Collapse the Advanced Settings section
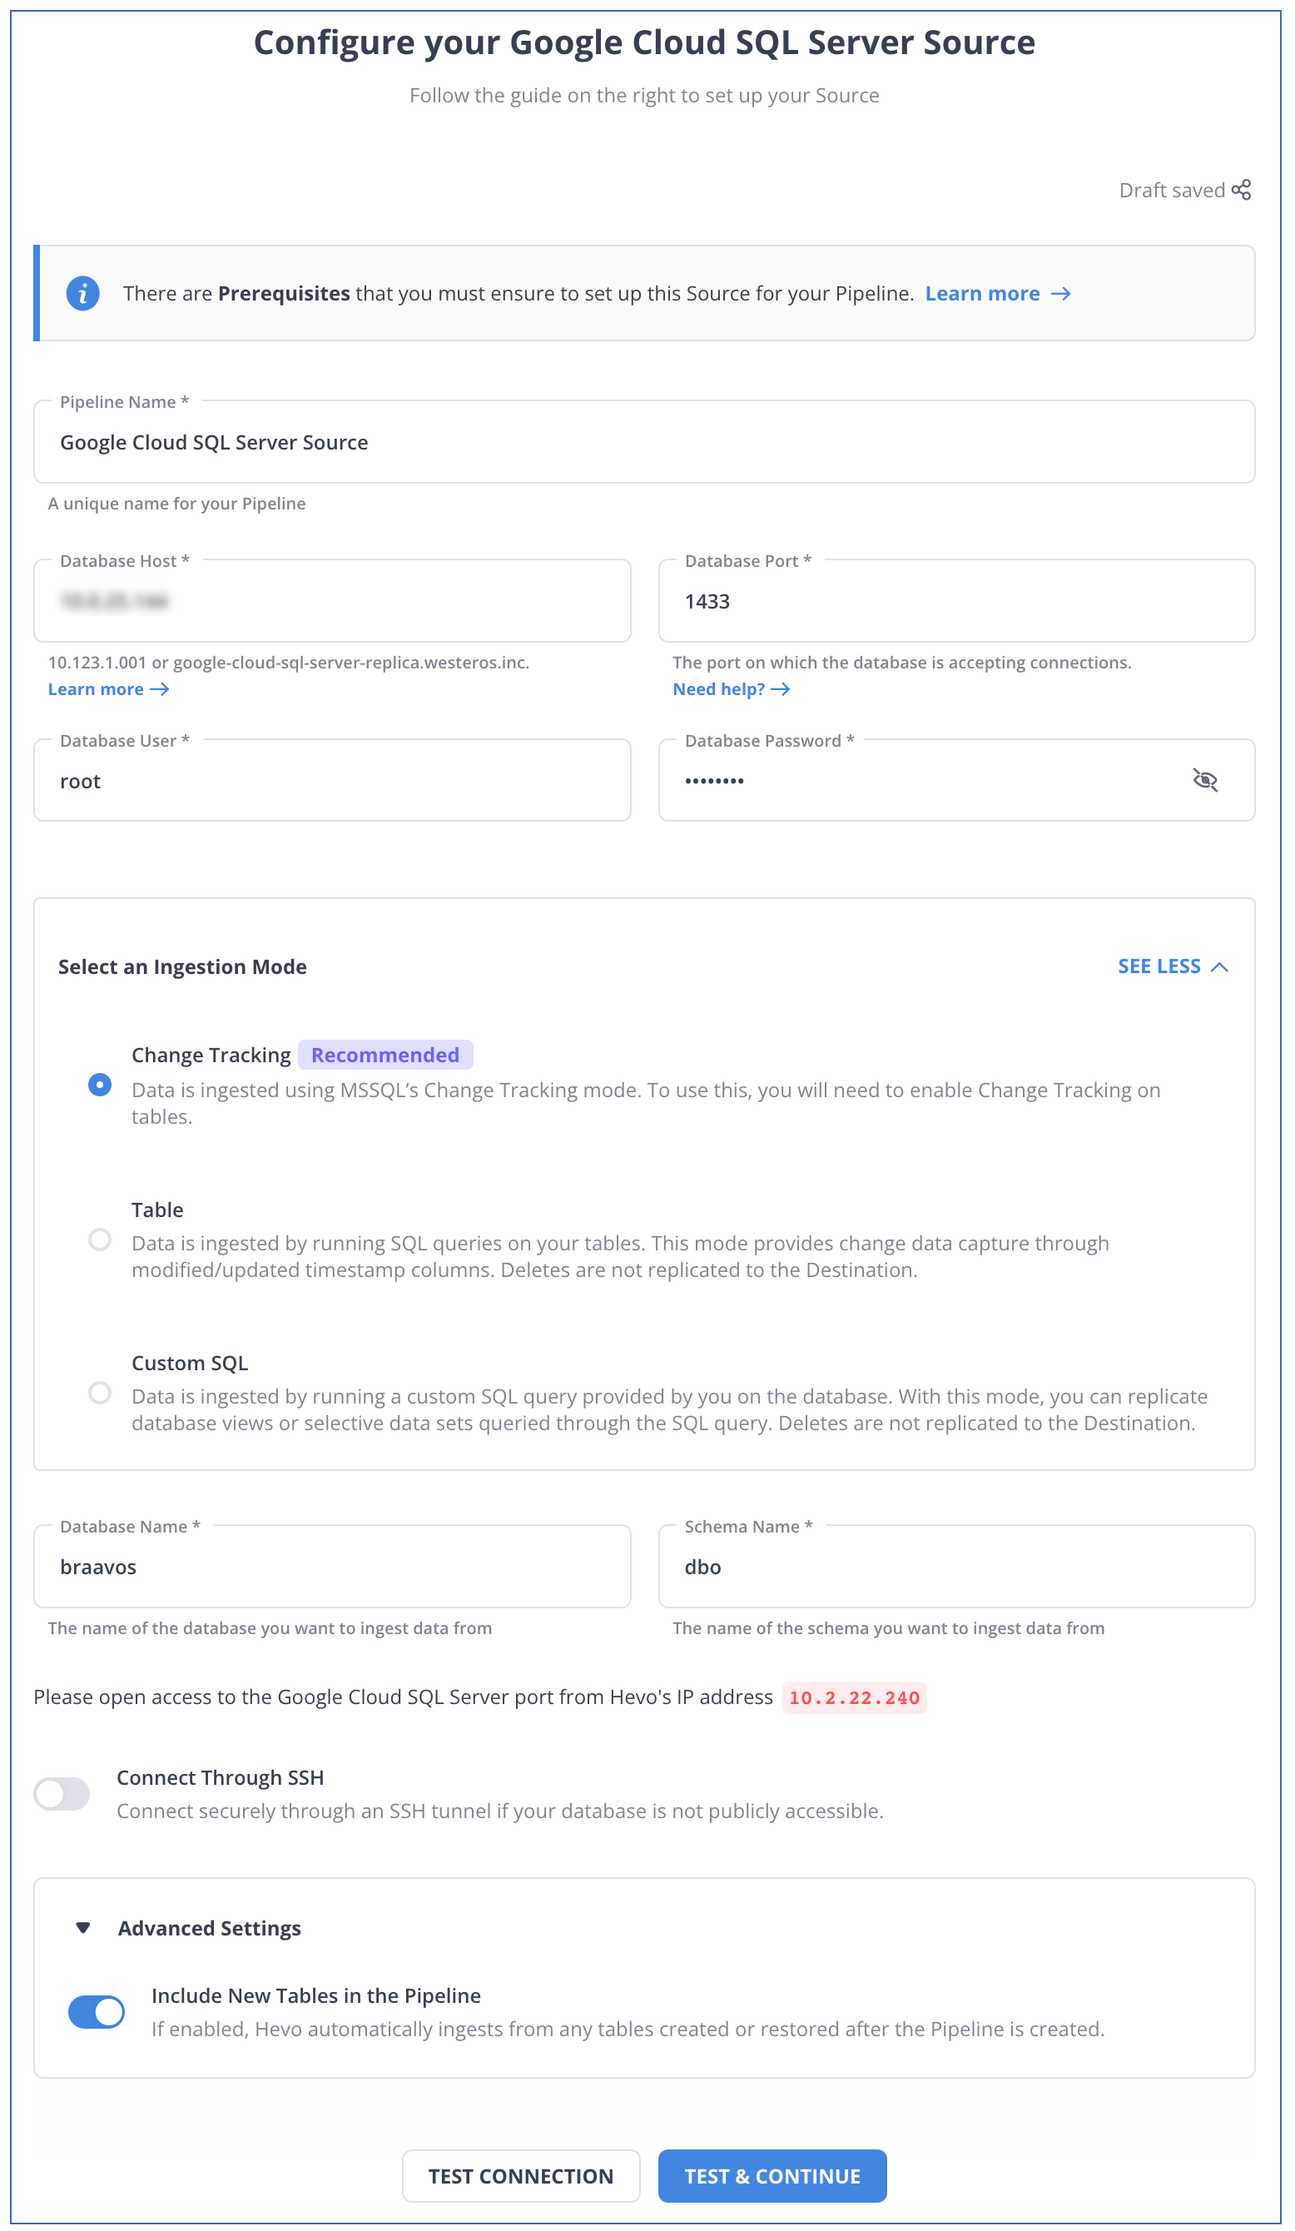This screenshot has height=2231, width=1295. pyautogui.click(x=82, y=1927)
